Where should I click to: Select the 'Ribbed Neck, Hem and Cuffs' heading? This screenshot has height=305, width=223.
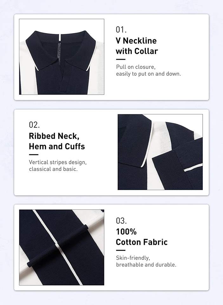pos(57,141)
